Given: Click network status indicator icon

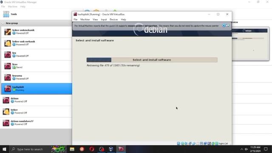Looking at the screenshot, I should [190, 144].
